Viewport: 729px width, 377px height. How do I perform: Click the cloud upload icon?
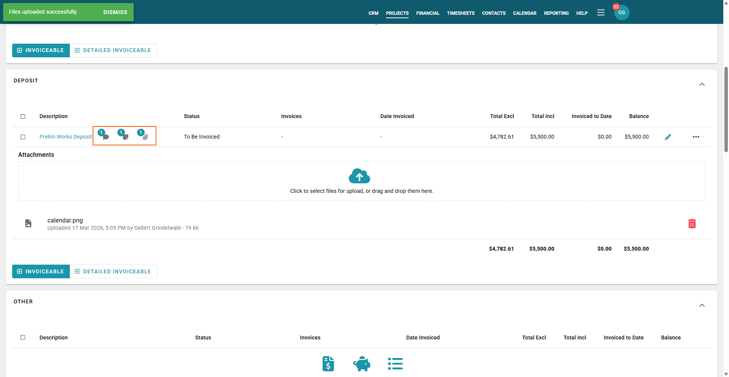click(359, 176)
